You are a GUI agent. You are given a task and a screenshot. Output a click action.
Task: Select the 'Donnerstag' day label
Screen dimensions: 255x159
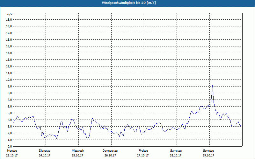pyautogui.click(x=110, y=151)
